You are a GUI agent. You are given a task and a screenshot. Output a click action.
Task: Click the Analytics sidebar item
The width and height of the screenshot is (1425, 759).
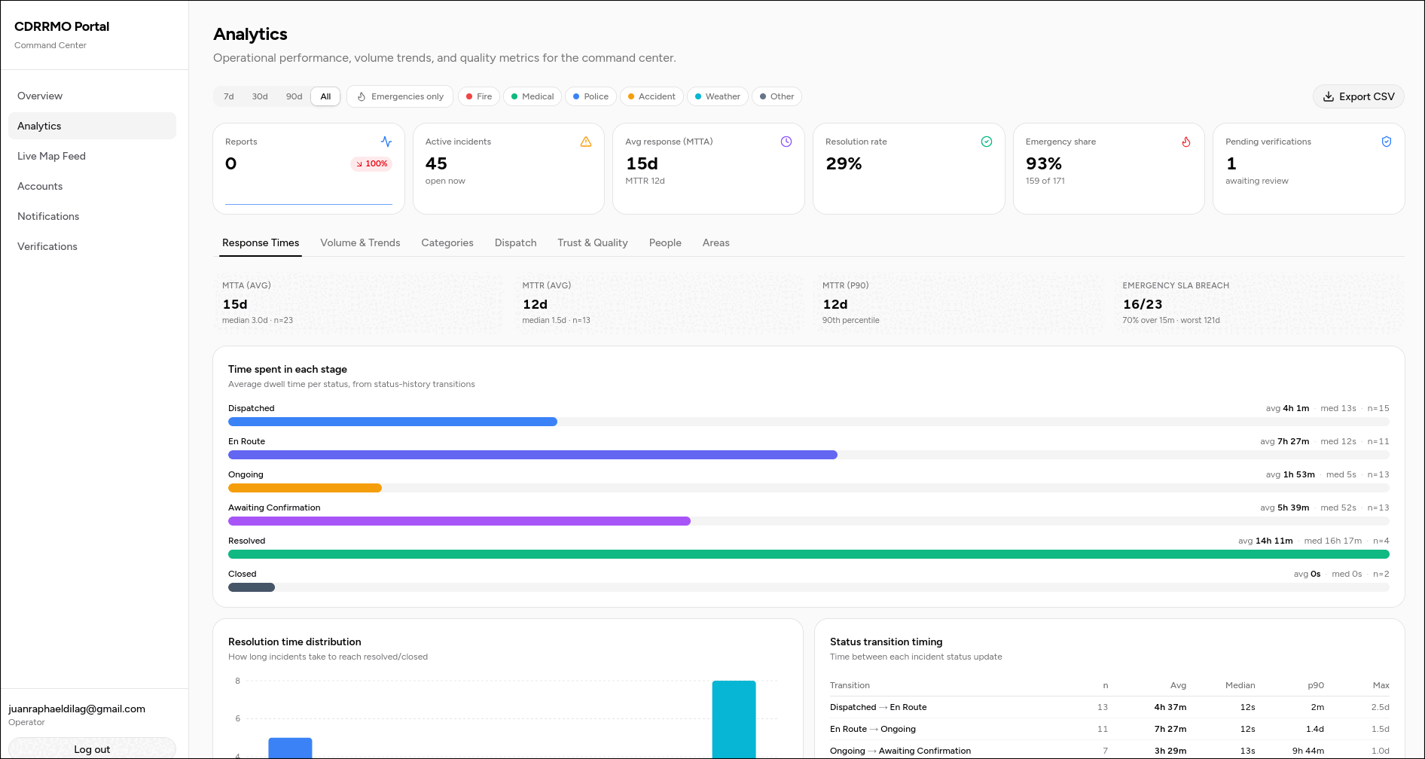(92, 126)
